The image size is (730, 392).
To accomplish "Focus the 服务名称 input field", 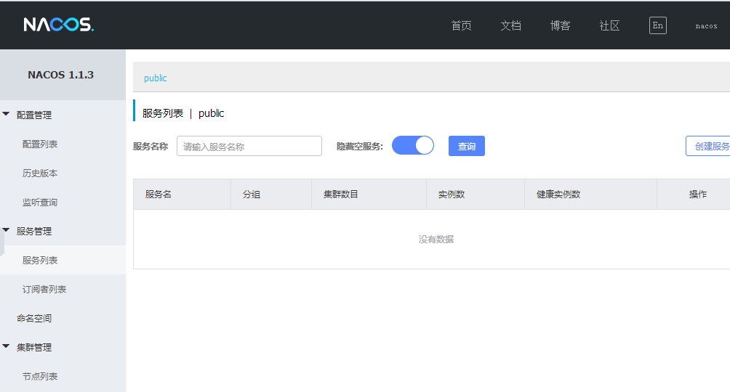I will pos(249,146).
